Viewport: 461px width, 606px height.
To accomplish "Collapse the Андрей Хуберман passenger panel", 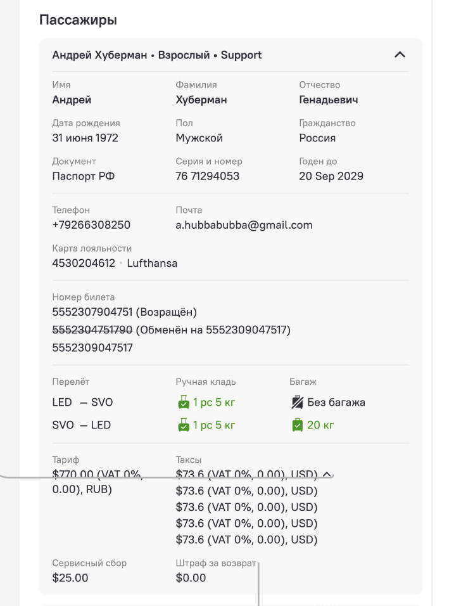I will coord(400,55).
